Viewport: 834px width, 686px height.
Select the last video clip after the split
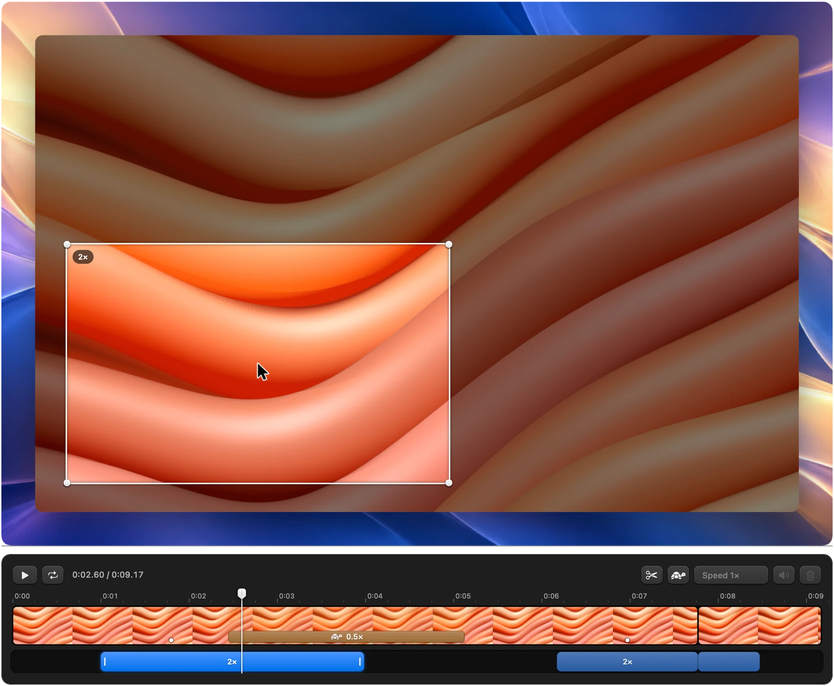click(x=759, y=625)
